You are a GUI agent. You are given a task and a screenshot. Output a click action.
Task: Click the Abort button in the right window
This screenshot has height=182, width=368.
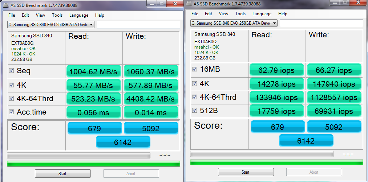pos(314,172)
